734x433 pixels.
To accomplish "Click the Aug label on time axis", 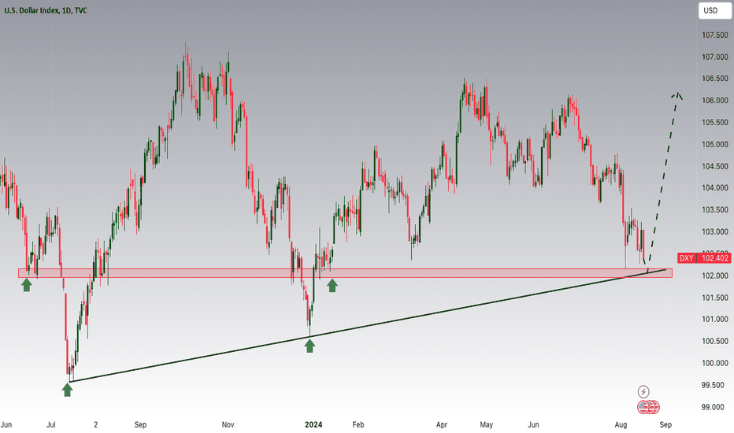I will (621, 424).
